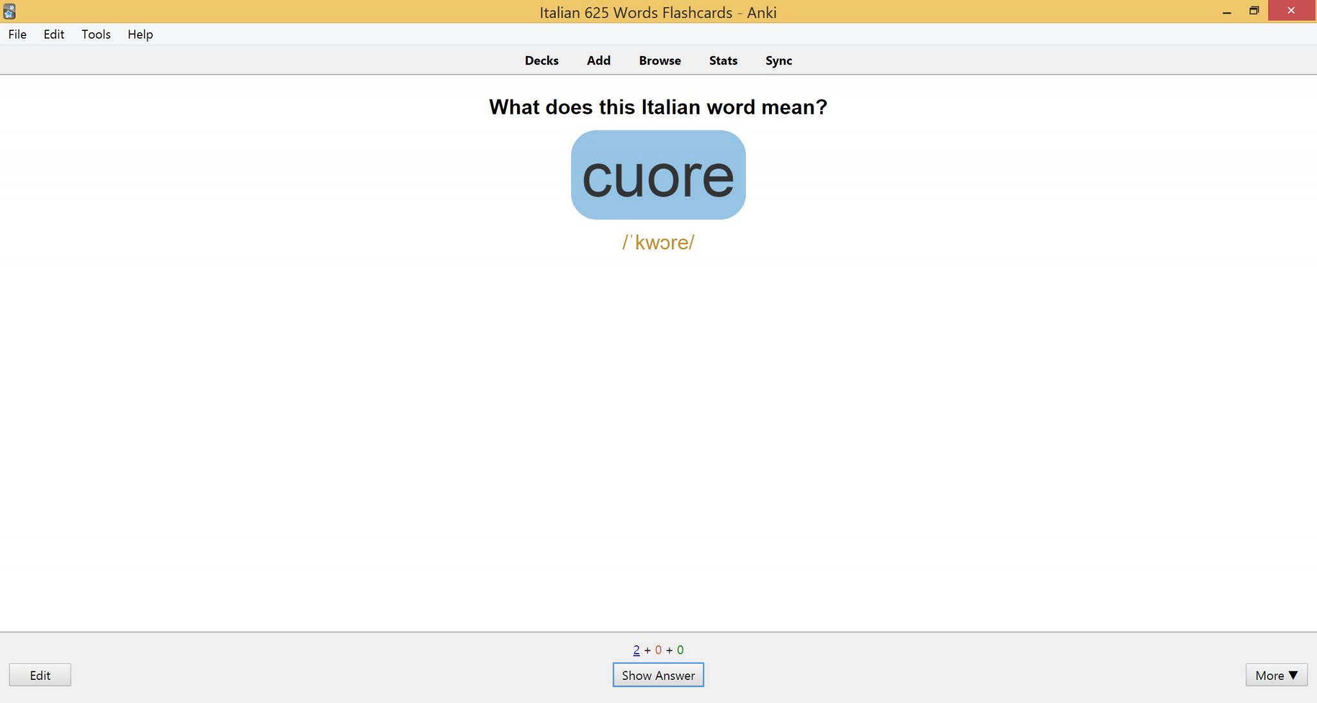Restore down the Anki window
Image resolution: width=1317 pixels, height=703 pixels.
[1253, 11]
